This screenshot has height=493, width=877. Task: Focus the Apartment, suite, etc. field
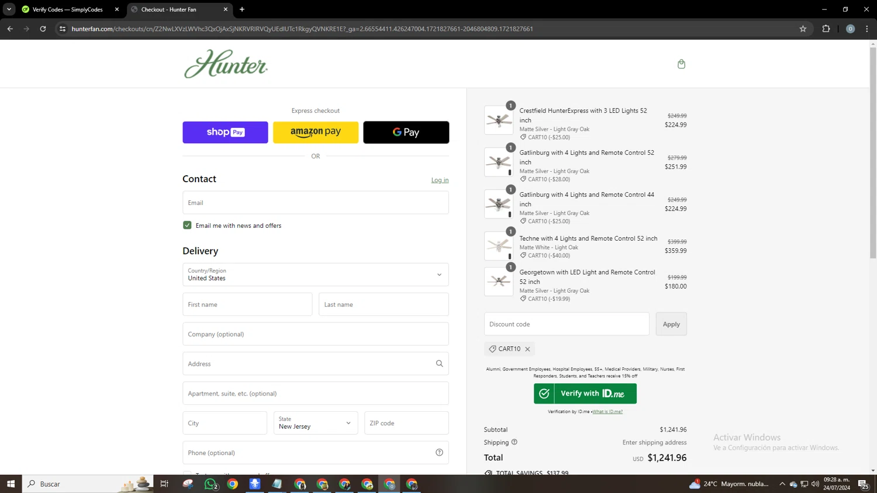point(316,394)
